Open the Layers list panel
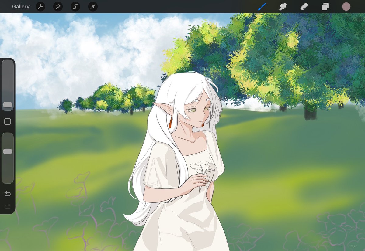This screenshot has height=251, width=365. (x=325, y=6)
